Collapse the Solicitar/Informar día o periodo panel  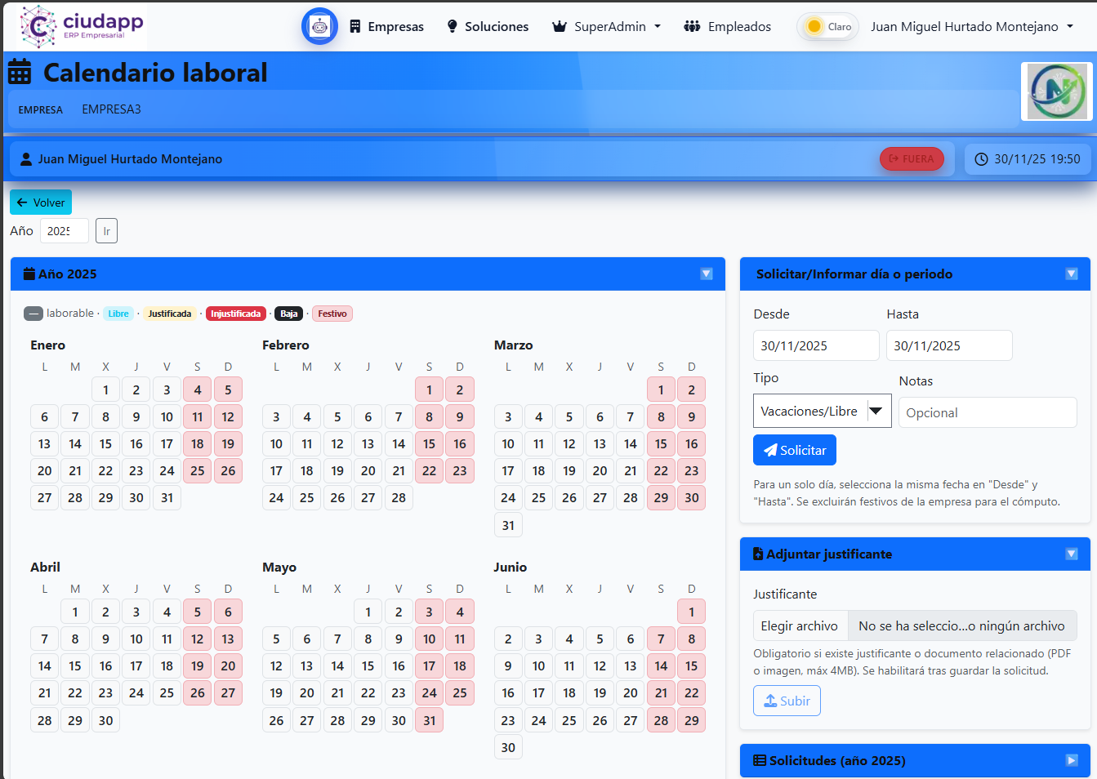[x=1071, y=274]
